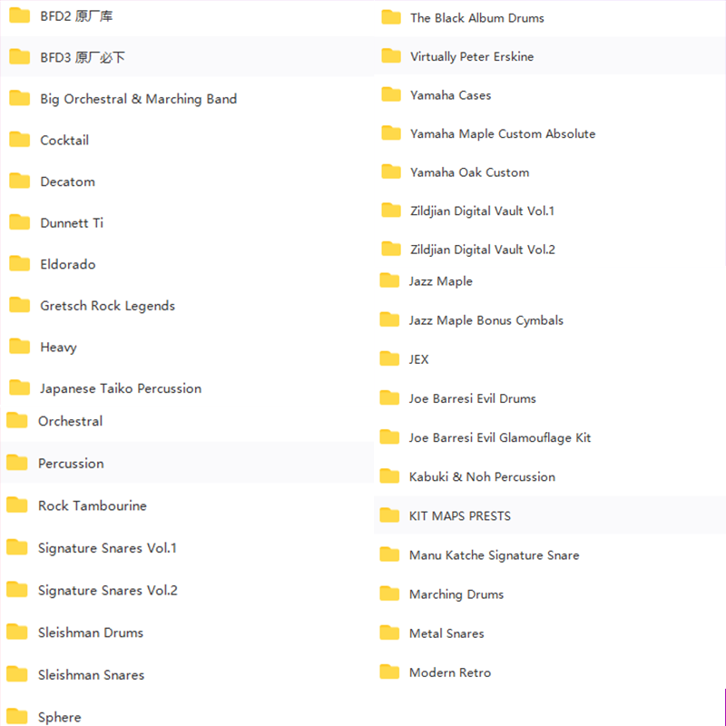The height and width of the screenshot is (726, 726).
Task: Select the Joe Barresi Evil Drums name
Action: tap(472, 398)
